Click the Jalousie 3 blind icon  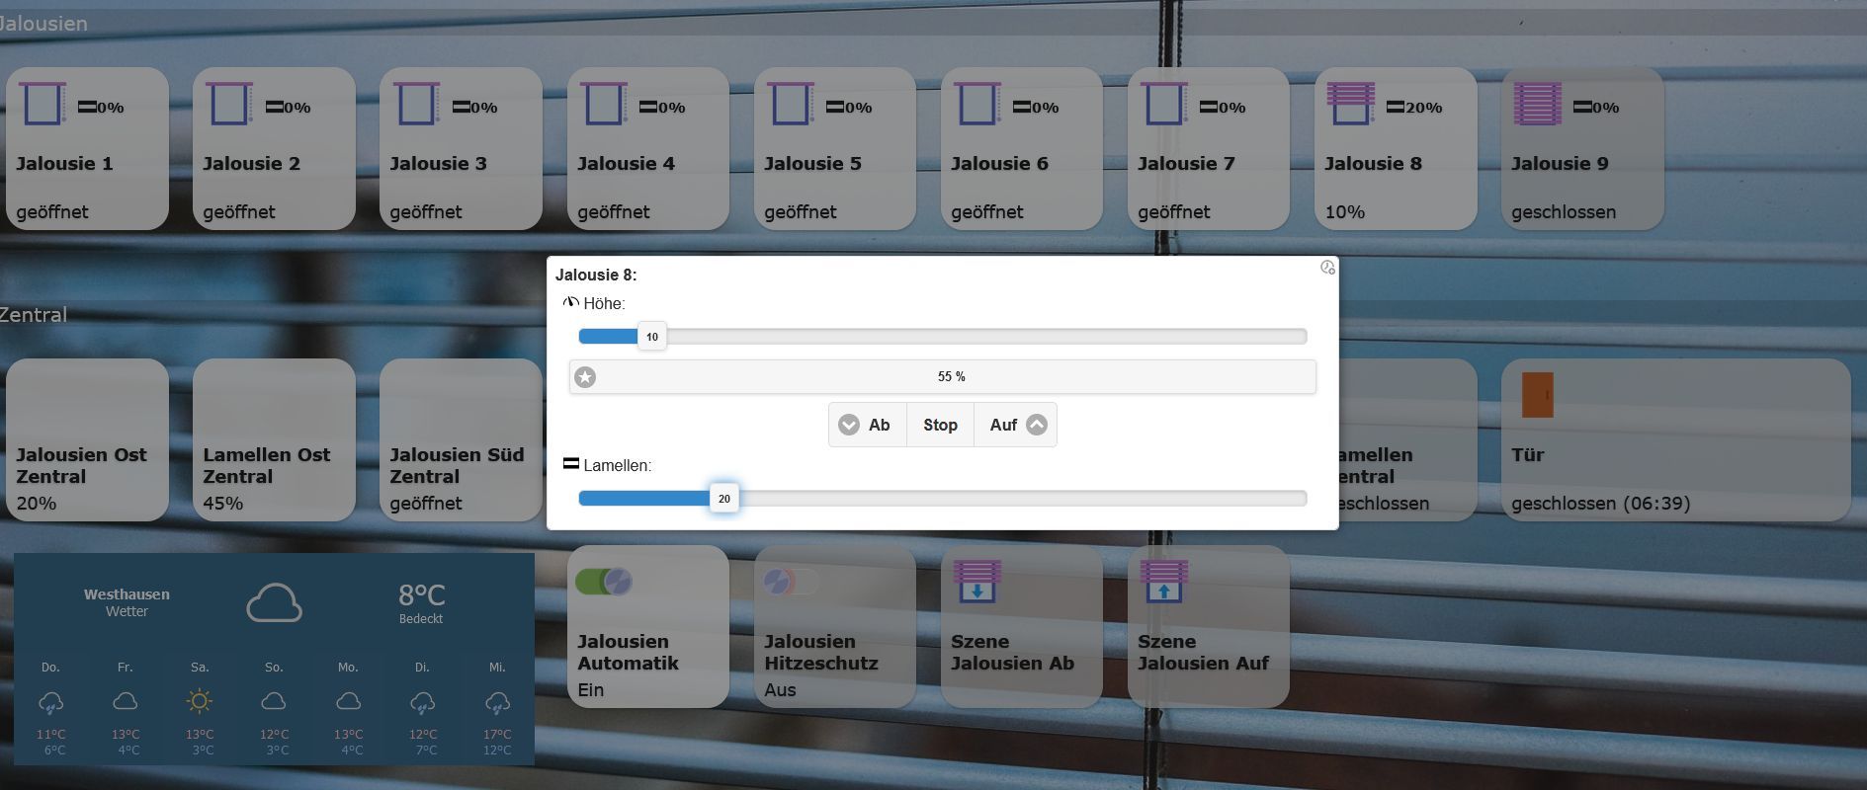point(416,104)
